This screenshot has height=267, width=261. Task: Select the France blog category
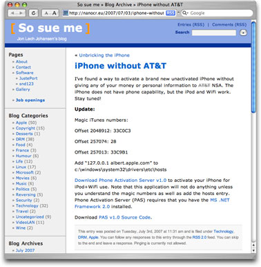coord(22,150)
